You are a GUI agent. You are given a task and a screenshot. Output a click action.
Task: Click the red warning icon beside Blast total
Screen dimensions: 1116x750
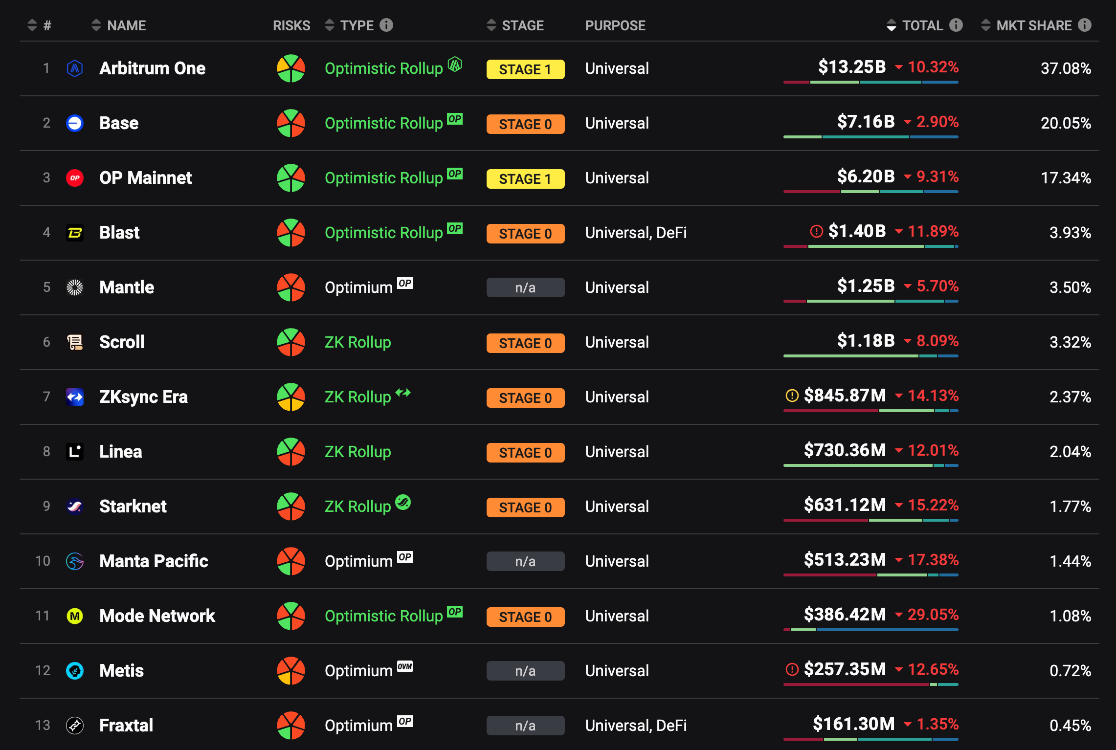click(816, 231)
